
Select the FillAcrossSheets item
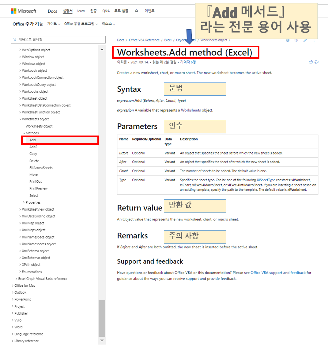pos(41,168)
